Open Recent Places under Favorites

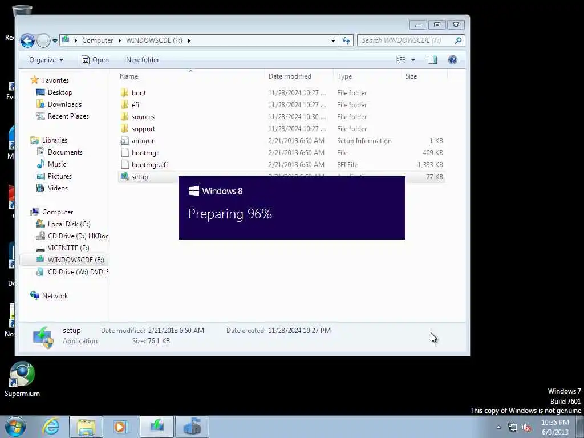[68, 116]
